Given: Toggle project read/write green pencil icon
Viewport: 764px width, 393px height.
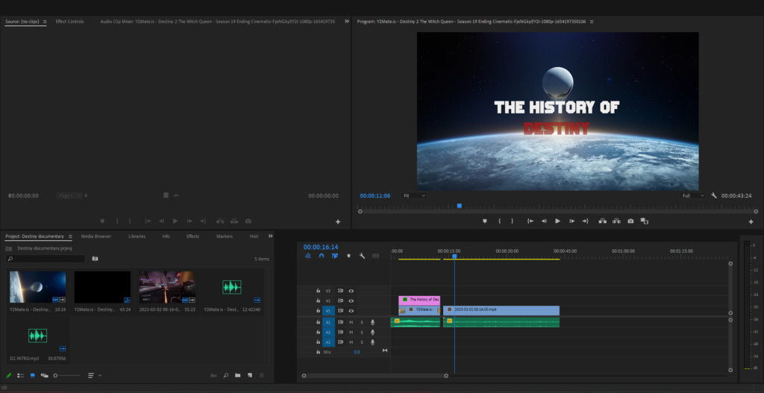Looking at the screenshot, I should pos(8,375).
